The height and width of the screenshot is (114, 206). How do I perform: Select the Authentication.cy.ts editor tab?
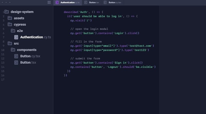pos(70,2)
